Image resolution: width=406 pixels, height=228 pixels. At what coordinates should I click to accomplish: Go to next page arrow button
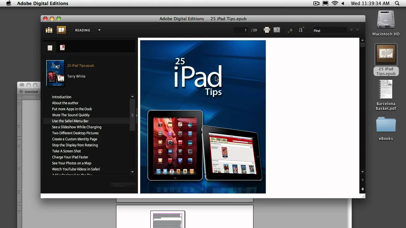(363, 189)
